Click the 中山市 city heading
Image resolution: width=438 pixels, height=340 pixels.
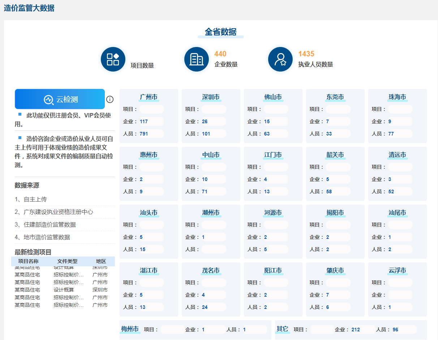(x=211, y=155)
